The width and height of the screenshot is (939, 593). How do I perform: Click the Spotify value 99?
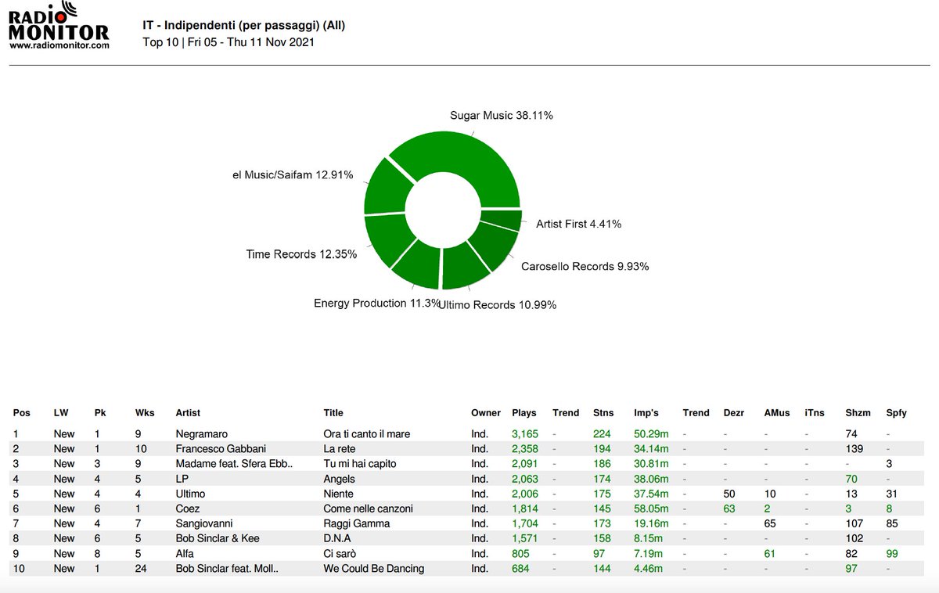(x=894, y=554)
